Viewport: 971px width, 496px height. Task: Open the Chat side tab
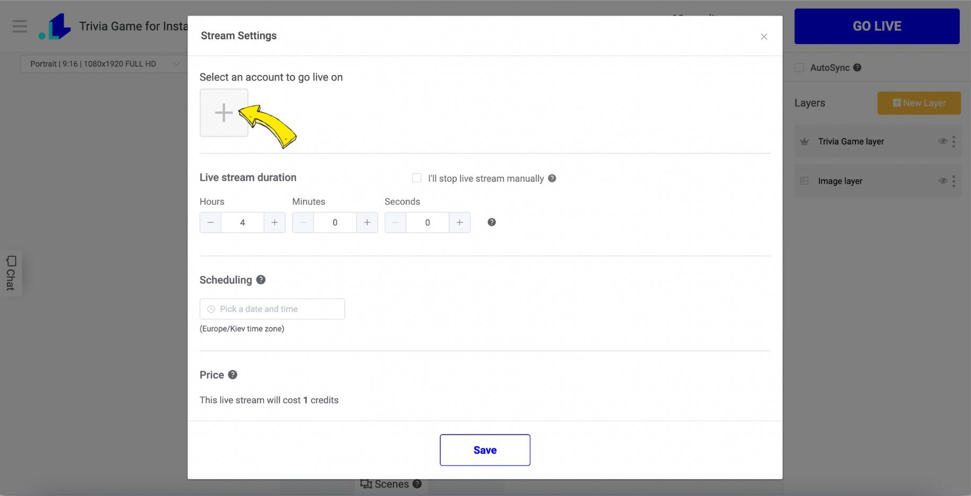[x=11, y=273]
